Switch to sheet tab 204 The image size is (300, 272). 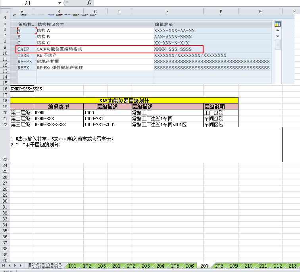[x=160, y=266]
